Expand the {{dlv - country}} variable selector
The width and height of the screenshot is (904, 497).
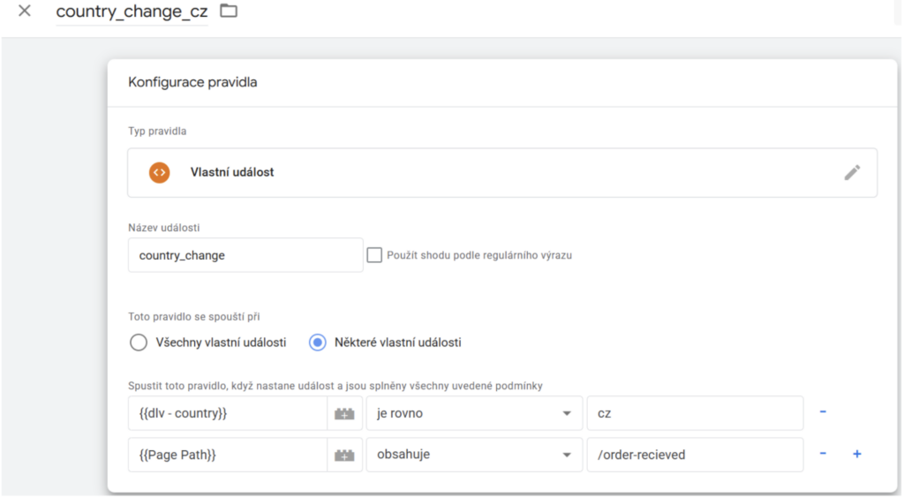(x=227, y=412)
